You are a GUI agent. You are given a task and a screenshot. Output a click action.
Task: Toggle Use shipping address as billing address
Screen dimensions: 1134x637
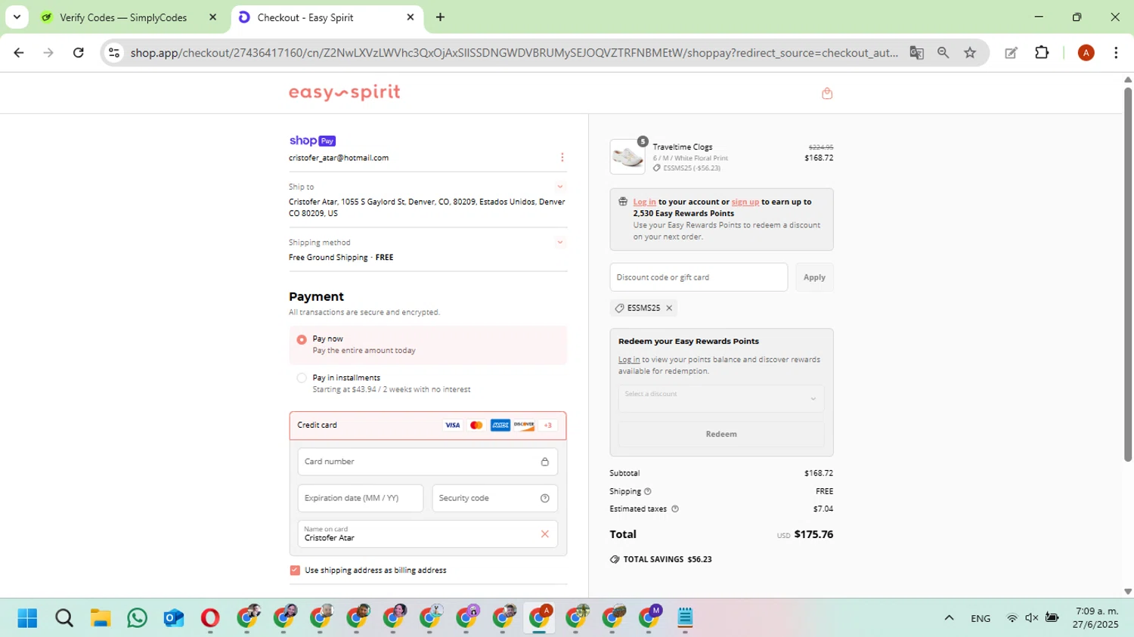coord(295,571)
